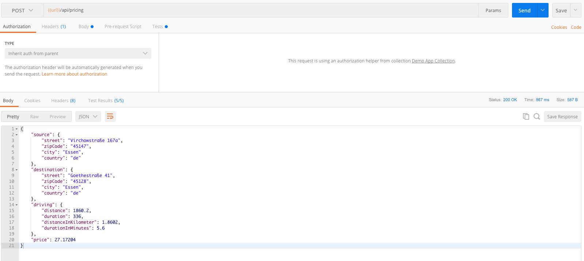Open the Send button dropdown arrow
This screenshot has height=261, width=584.
tap(543, 10)
